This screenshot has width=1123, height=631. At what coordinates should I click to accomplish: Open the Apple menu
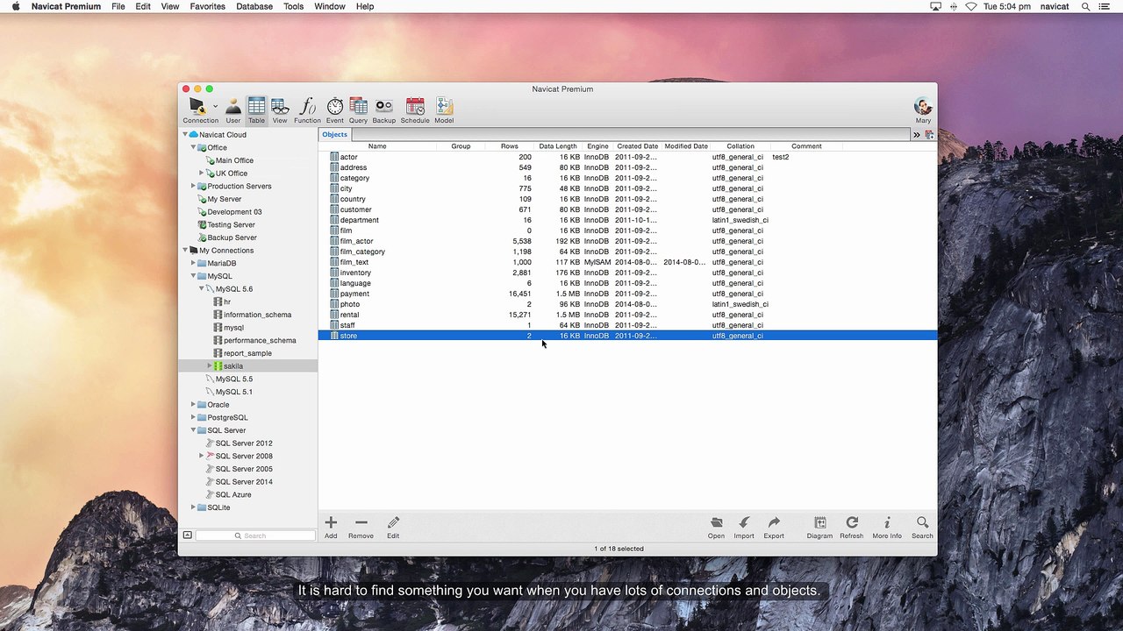pos(16,6)
